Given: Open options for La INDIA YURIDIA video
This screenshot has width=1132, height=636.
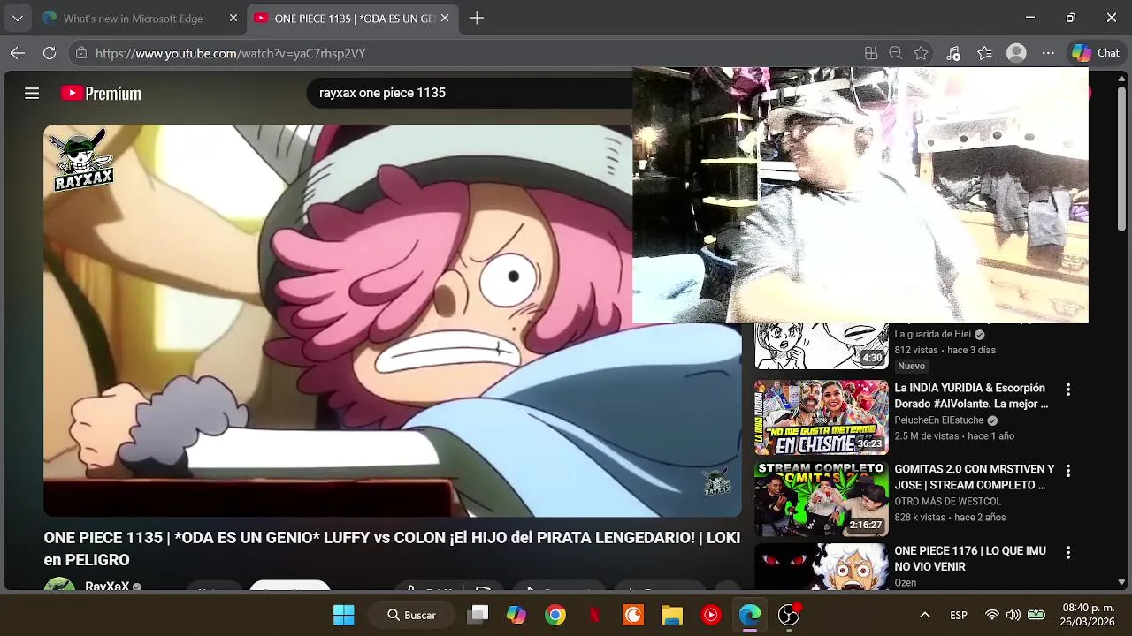Looking at the screenshot, I should [x=1067, y=390].
